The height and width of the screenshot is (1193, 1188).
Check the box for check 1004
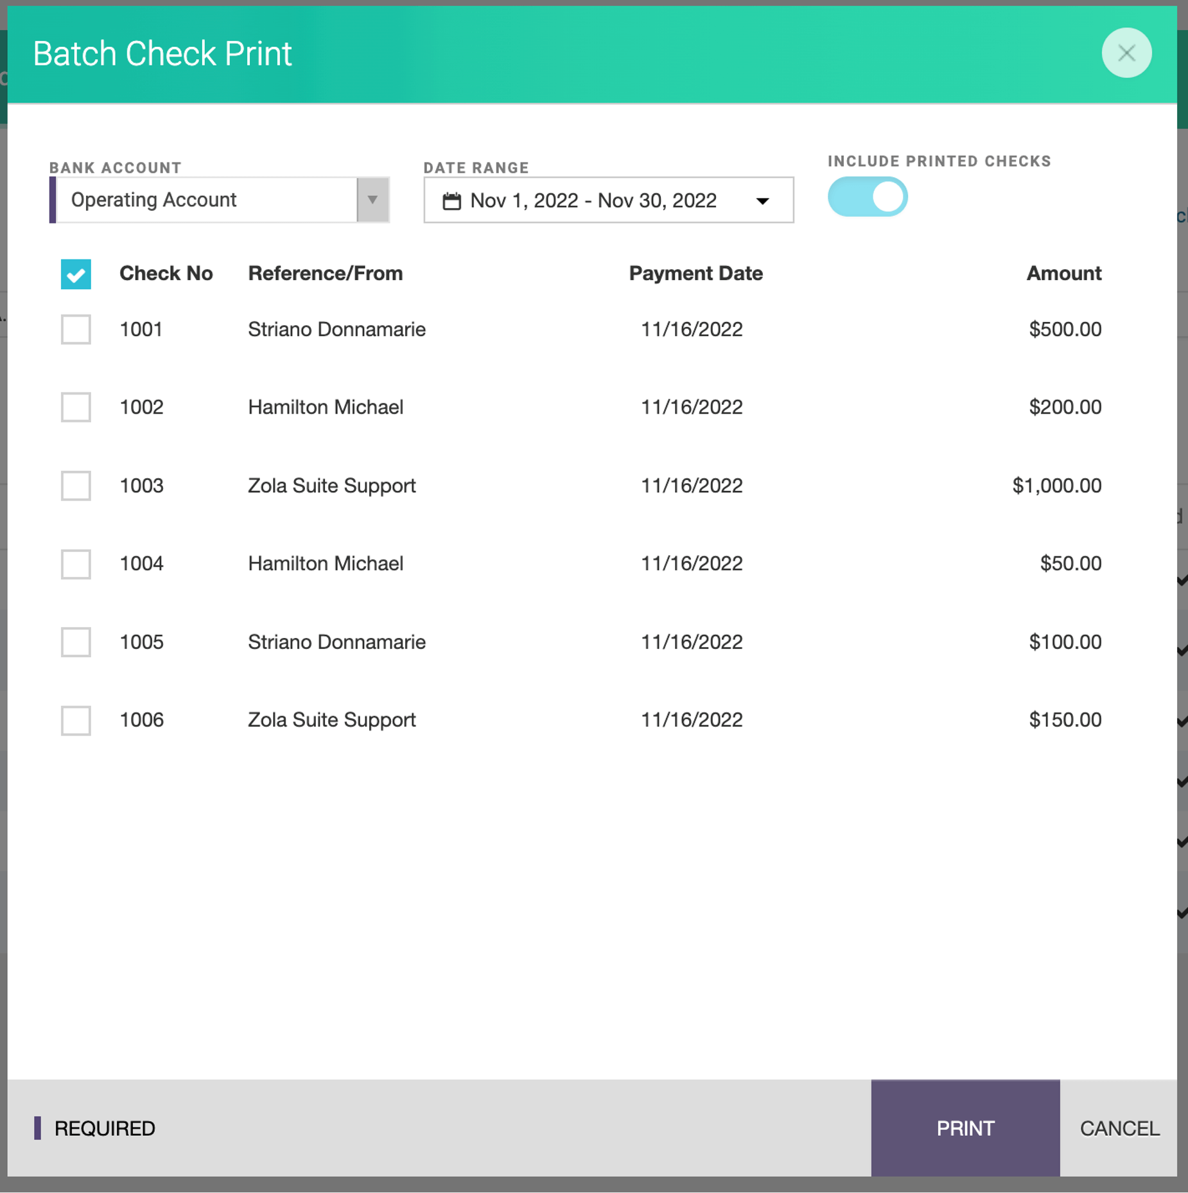76,564
